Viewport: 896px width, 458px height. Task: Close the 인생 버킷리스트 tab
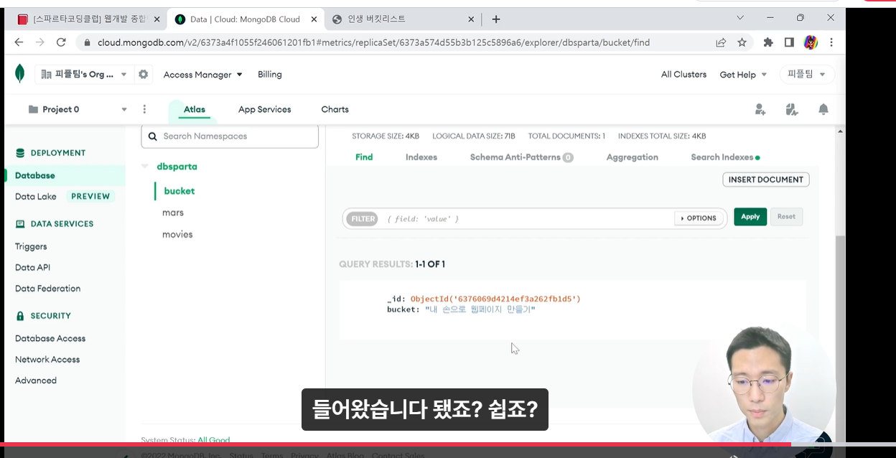tap(471, 19)
